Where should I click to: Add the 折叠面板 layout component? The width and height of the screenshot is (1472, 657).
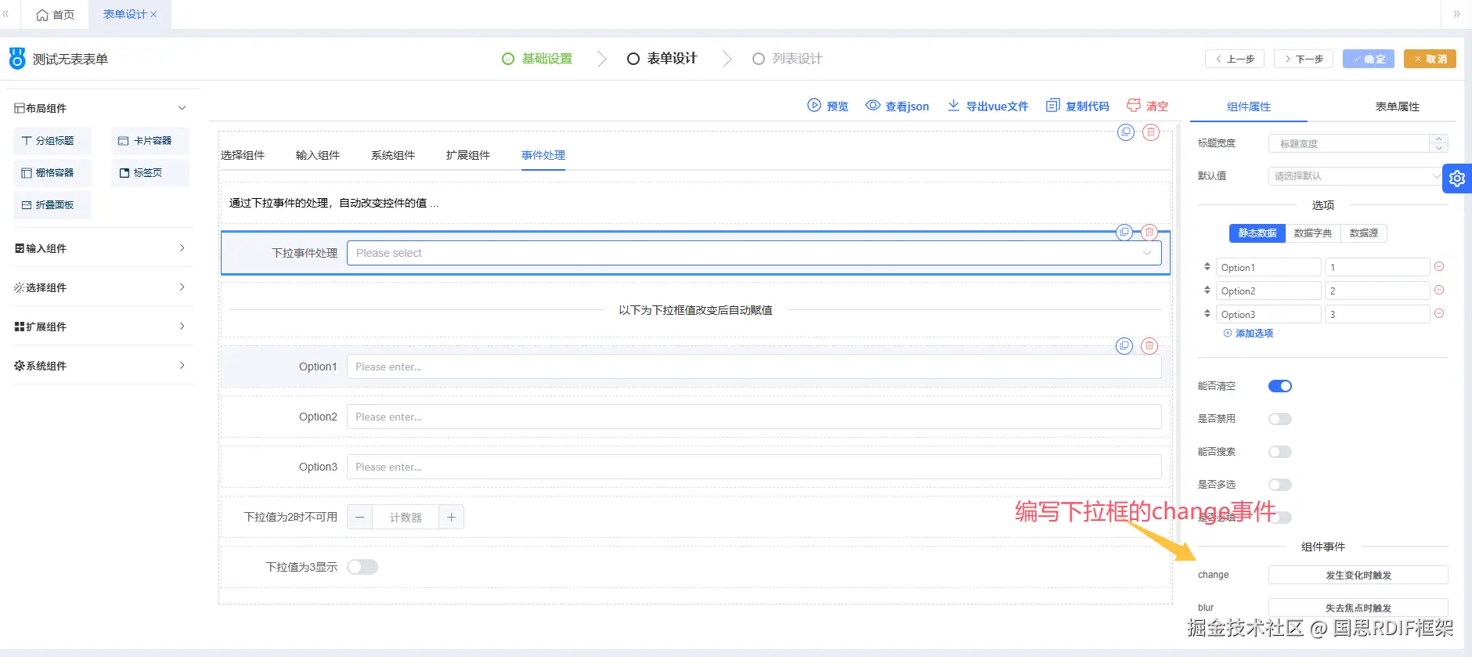52,205
